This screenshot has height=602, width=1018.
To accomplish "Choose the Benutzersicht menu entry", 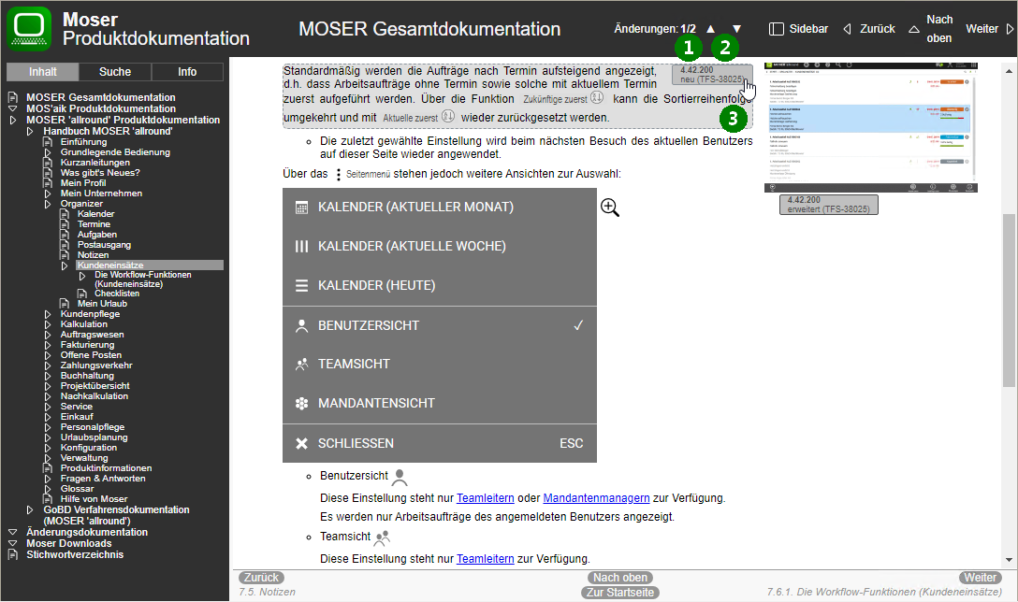I will [440, 325].
